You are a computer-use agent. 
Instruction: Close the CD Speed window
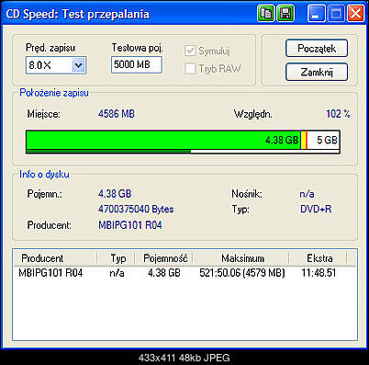[355, 14]
